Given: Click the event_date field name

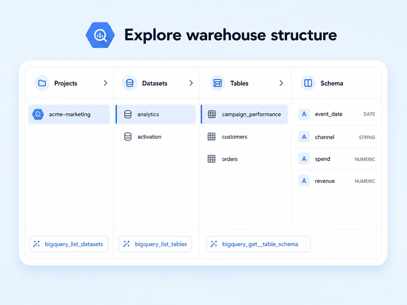Looking at the screenshot, I should (x=329, y=114).
